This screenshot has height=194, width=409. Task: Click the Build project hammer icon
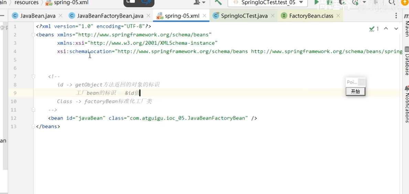[x=218, y=2]
